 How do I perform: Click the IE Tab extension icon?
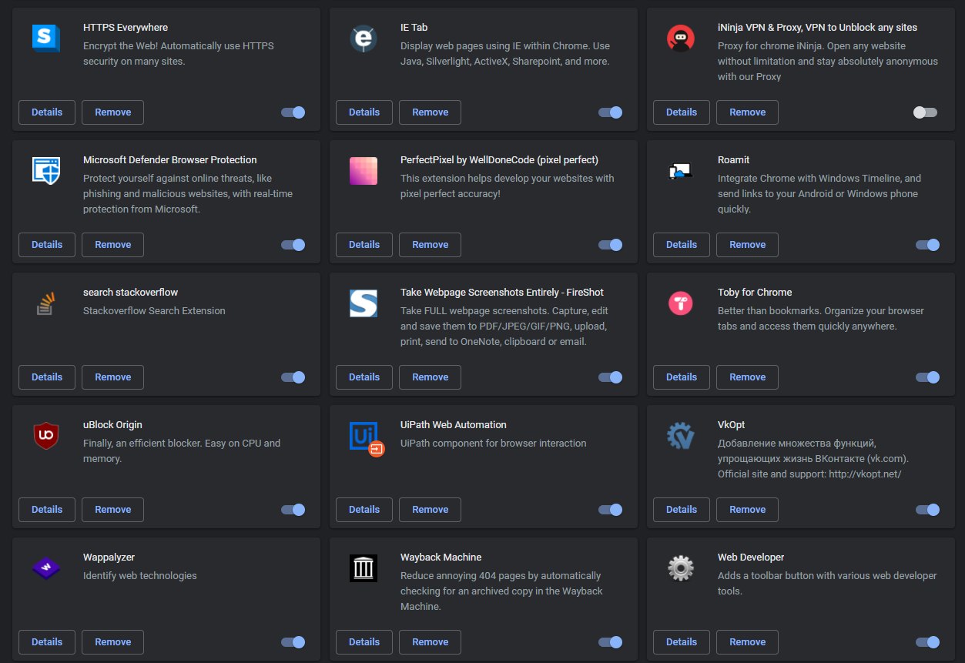click(x=364, y=39)
